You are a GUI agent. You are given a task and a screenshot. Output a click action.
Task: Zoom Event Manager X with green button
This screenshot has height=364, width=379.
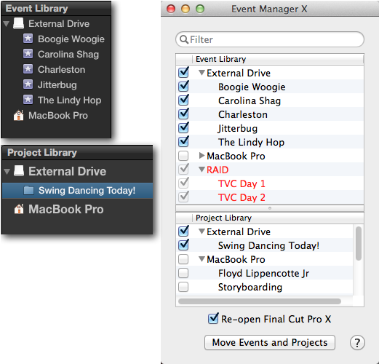pos(200,9)
